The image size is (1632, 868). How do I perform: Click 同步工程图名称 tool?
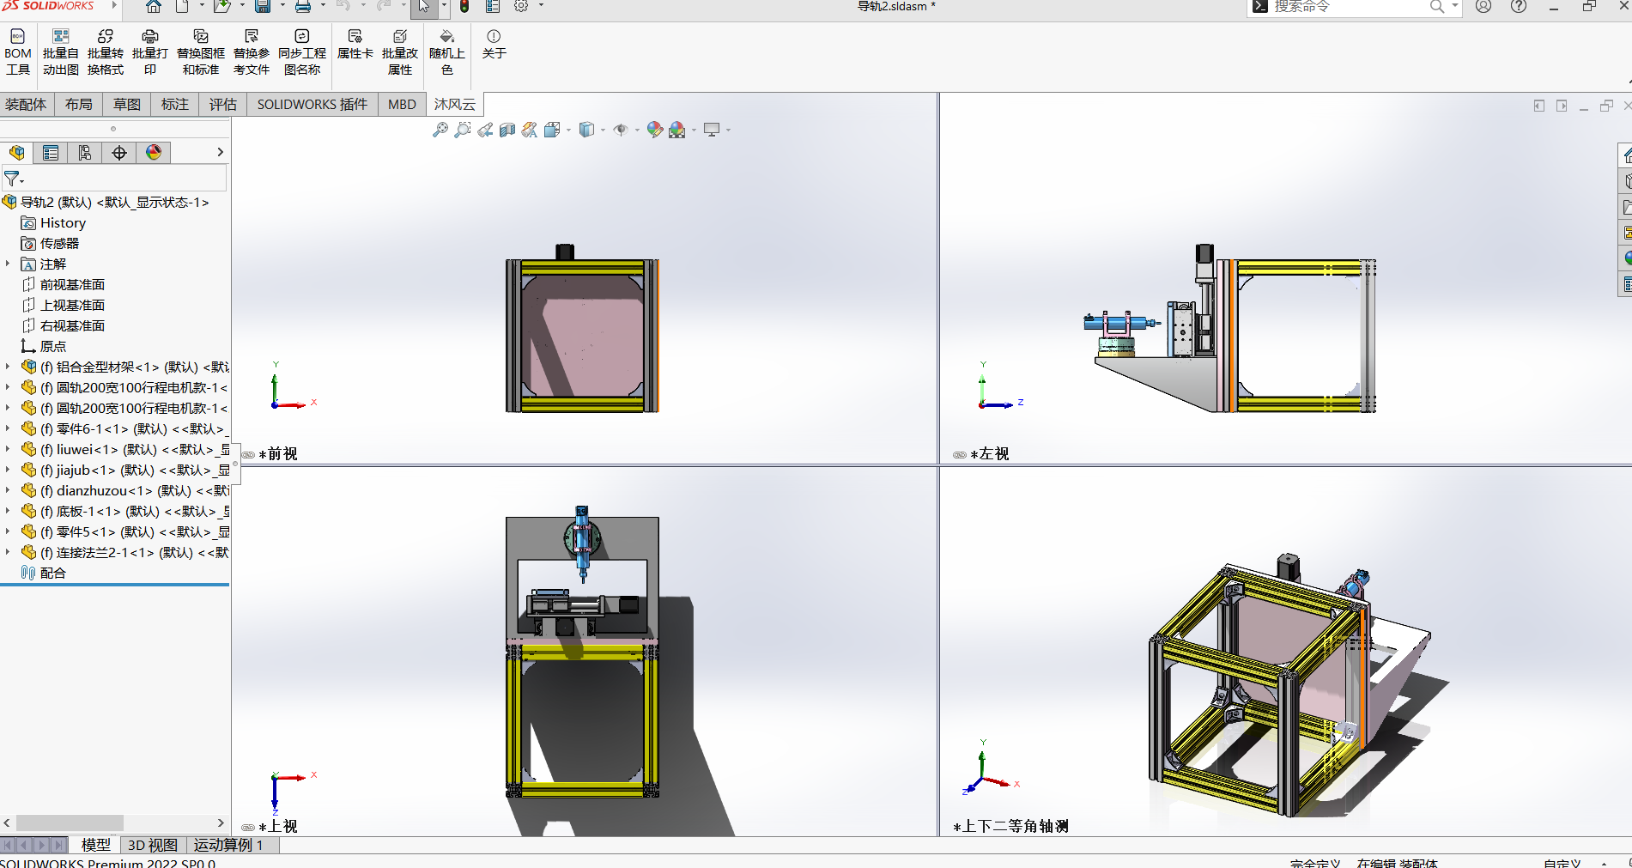click(x=302, y=52)
